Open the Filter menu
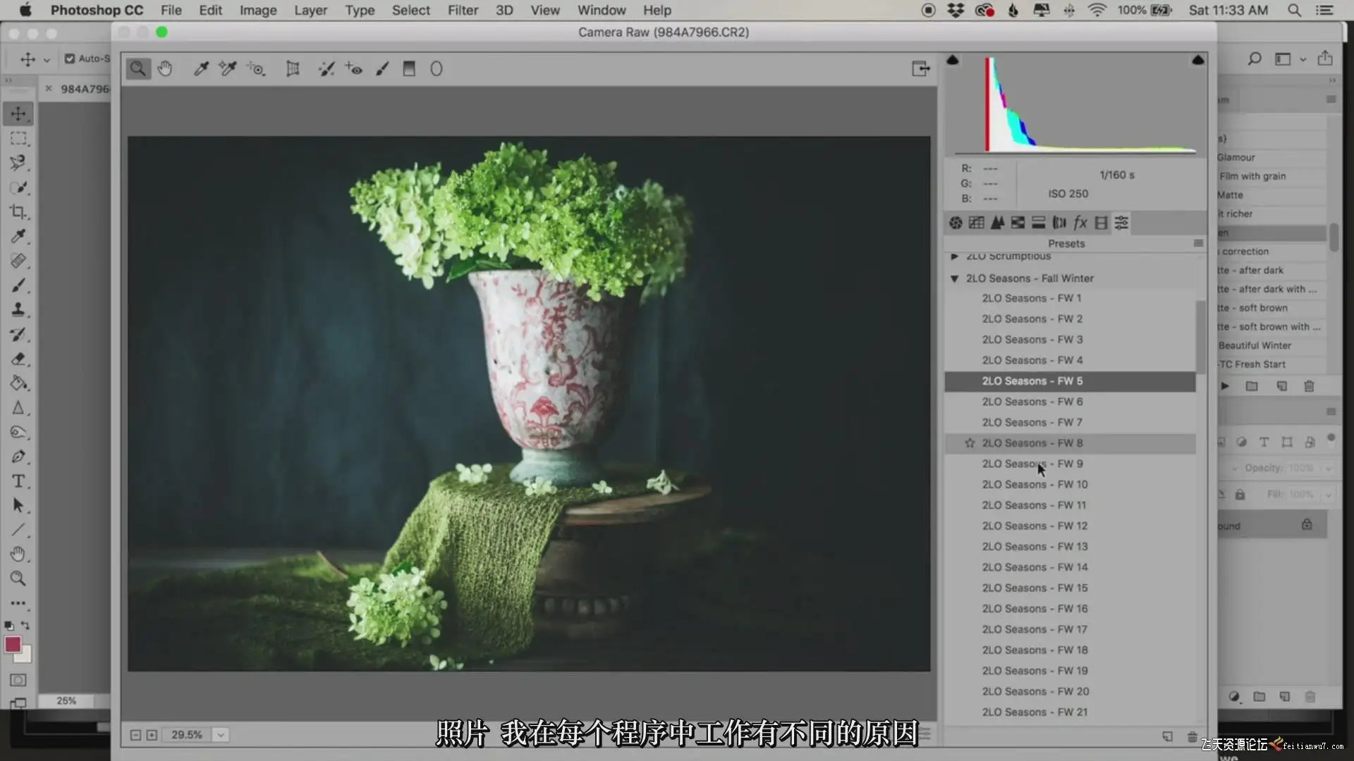The height and width of the screenshot is (761, 1354). pyautogui.click(x=463, y=10)
